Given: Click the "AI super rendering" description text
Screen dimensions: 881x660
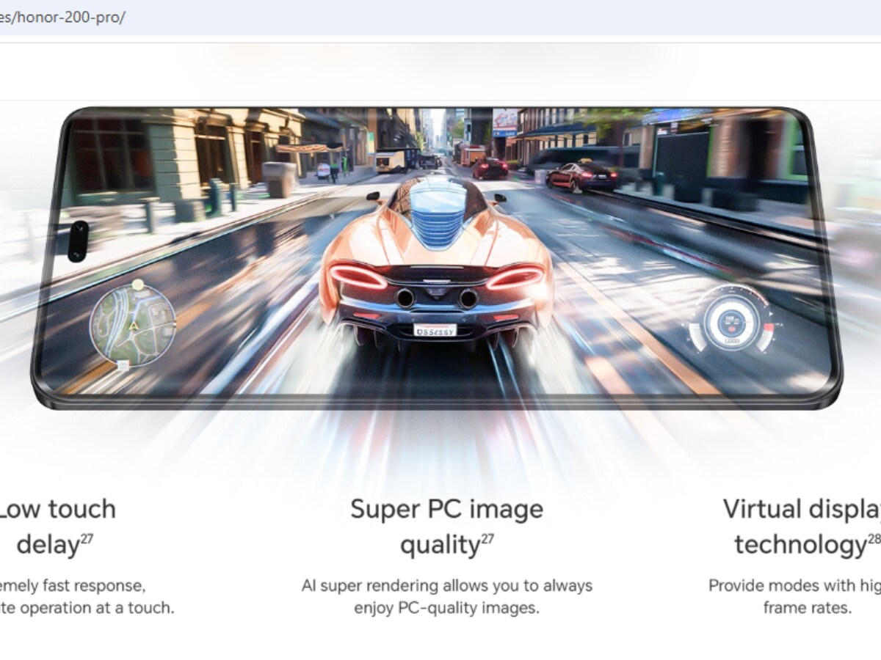Looking at the screenshot, I should [446, 596].
